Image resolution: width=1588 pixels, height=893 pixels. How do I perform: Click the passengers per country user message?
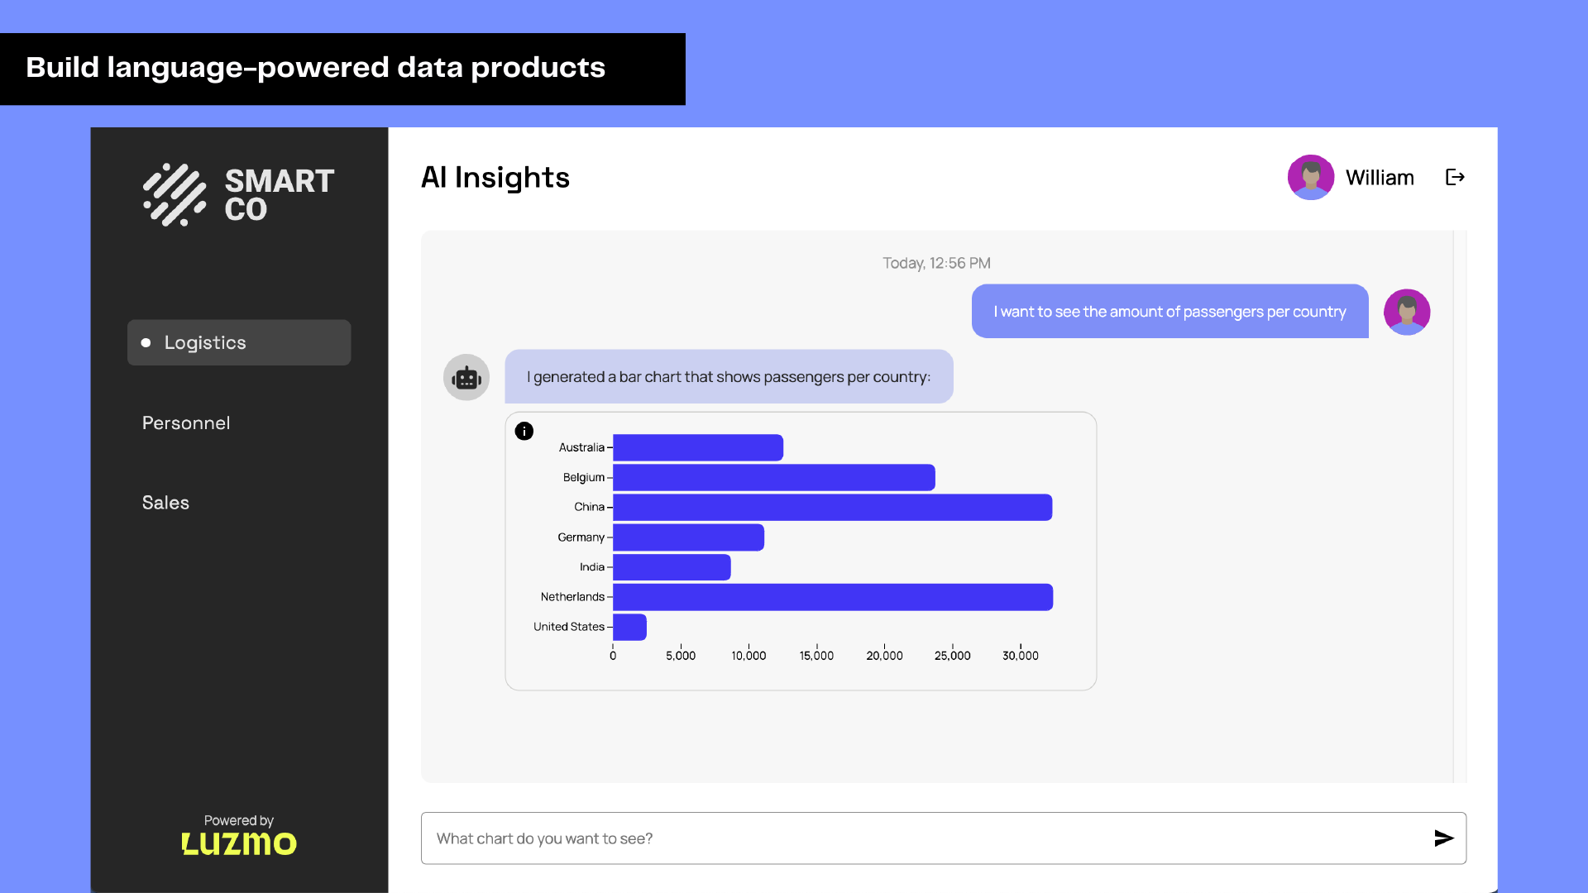[1169, 312]
